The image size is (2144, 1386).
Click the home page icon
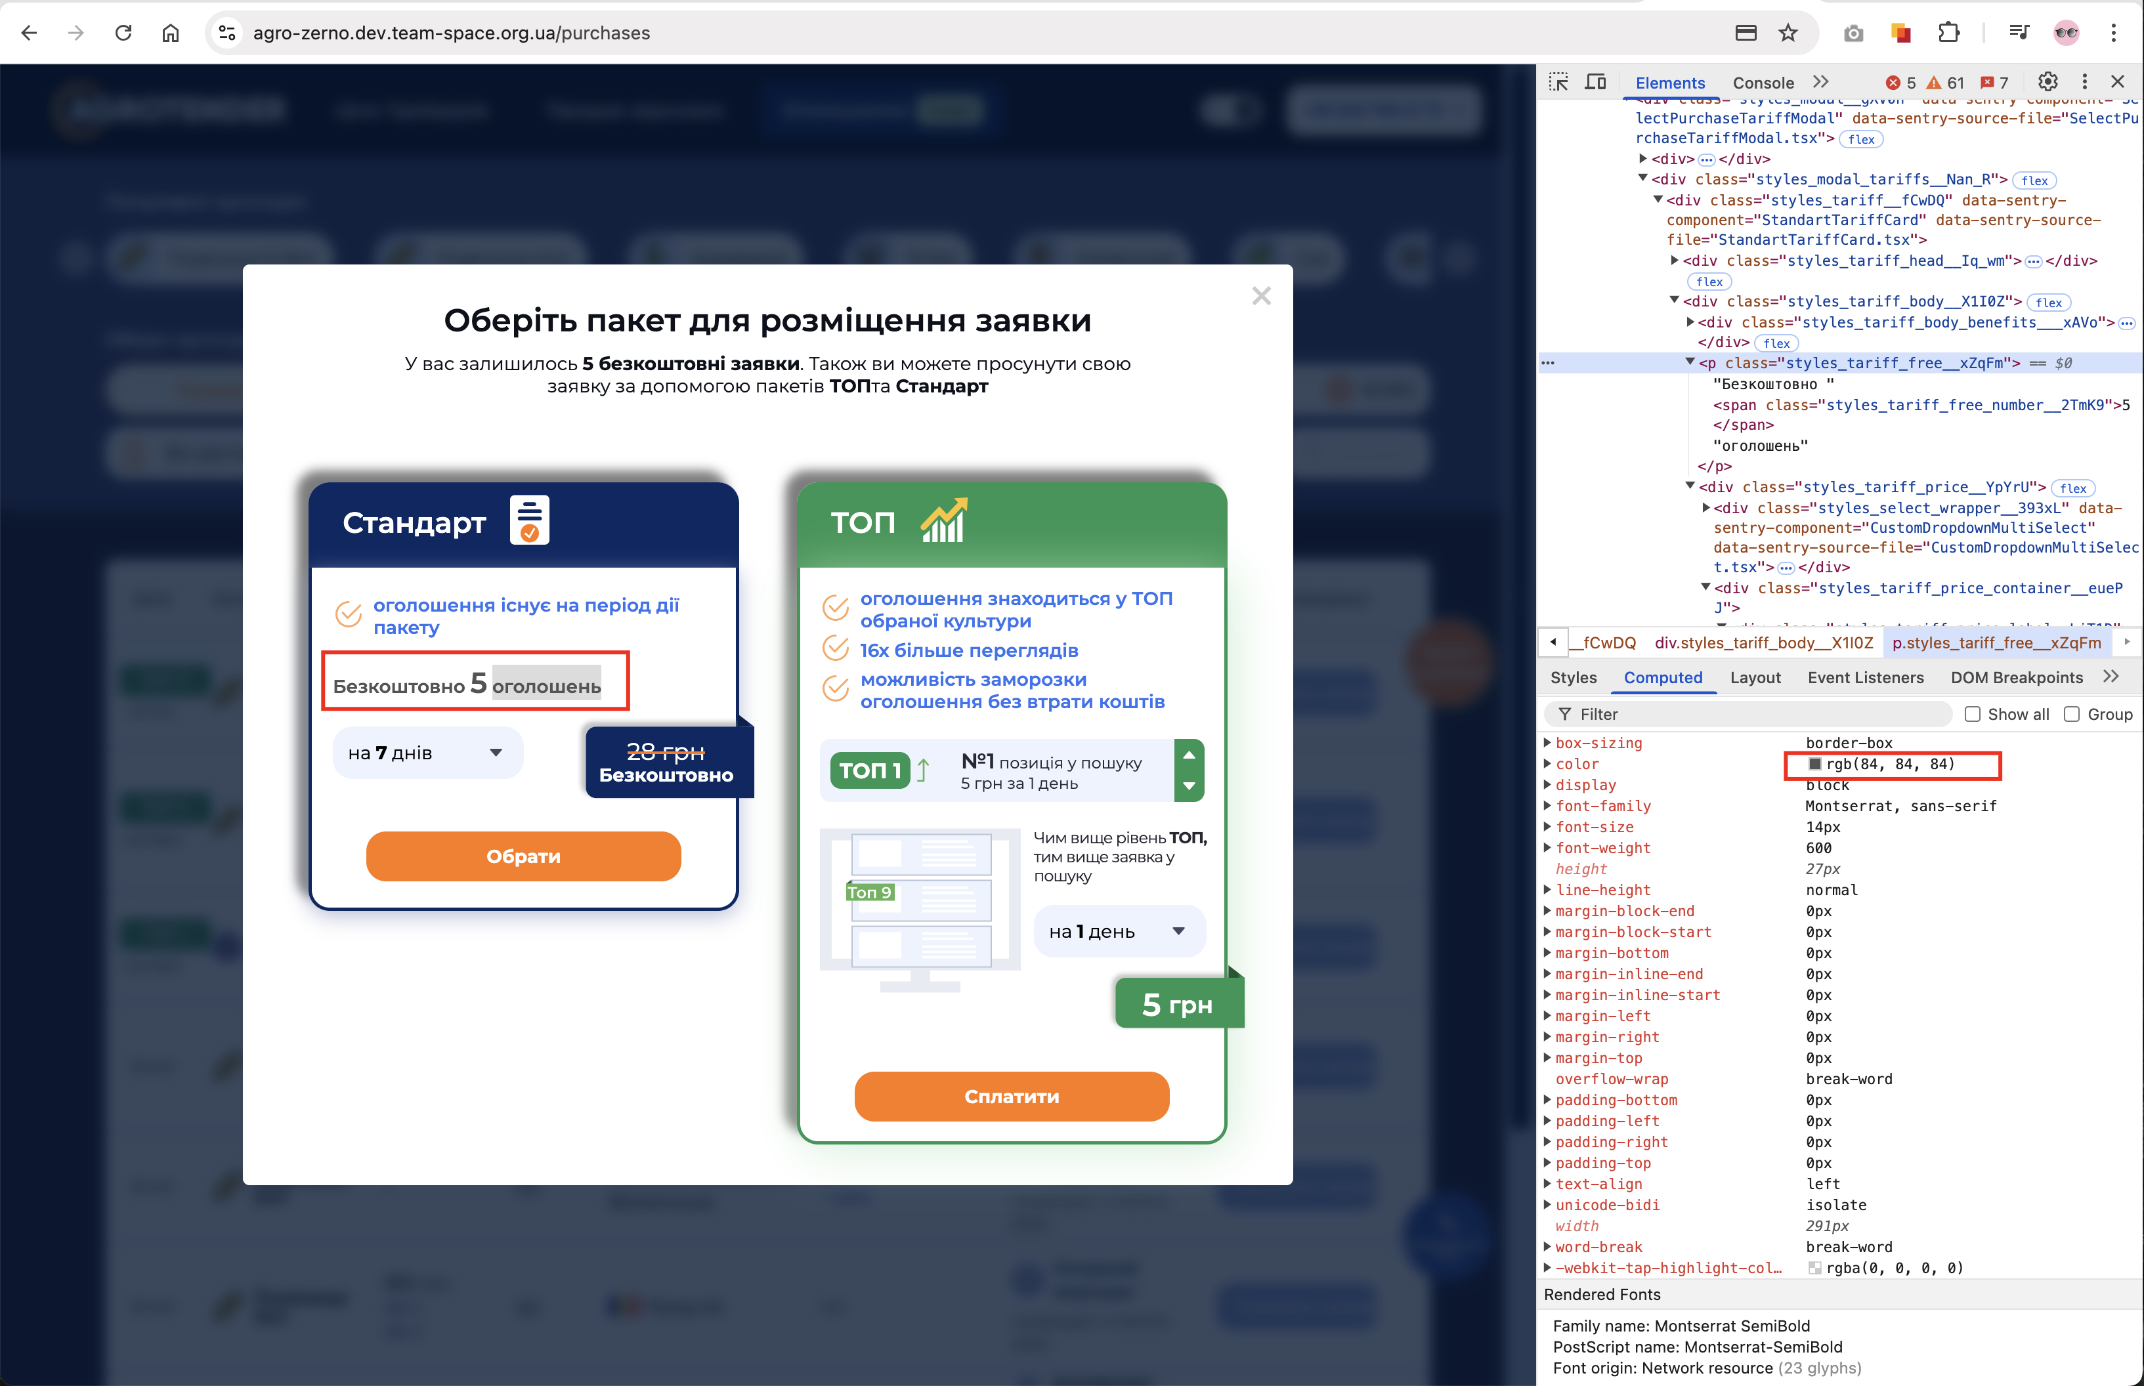(170, 33)
